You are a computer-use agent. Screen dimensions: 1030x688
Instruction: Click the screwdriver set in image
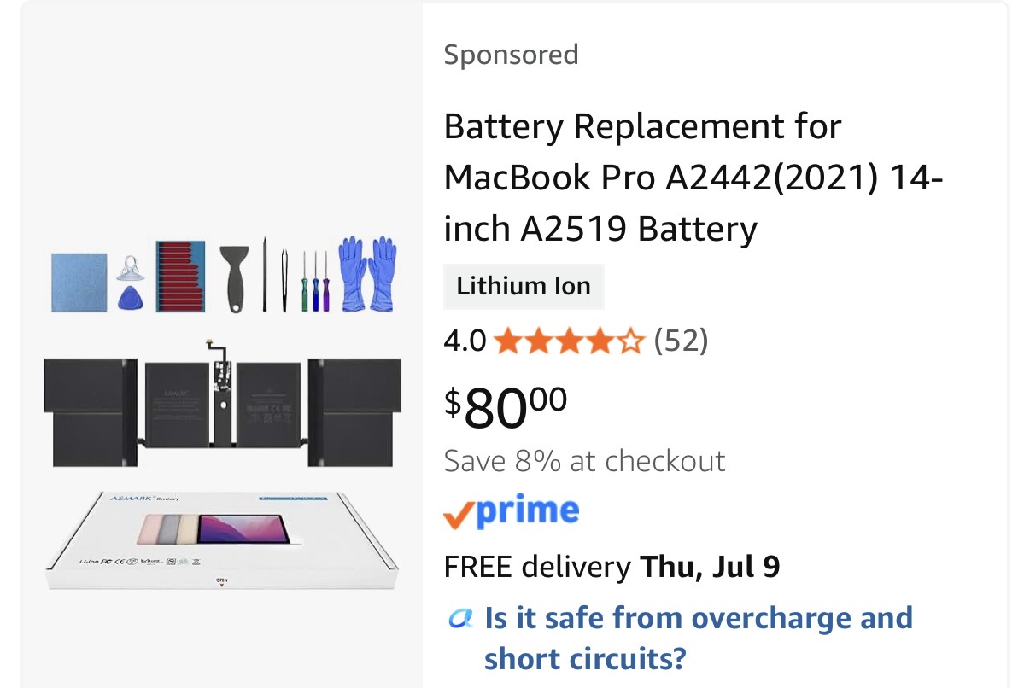point(316,281)
